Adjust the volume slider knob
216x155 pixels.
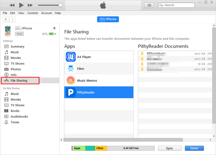[60, 5]
